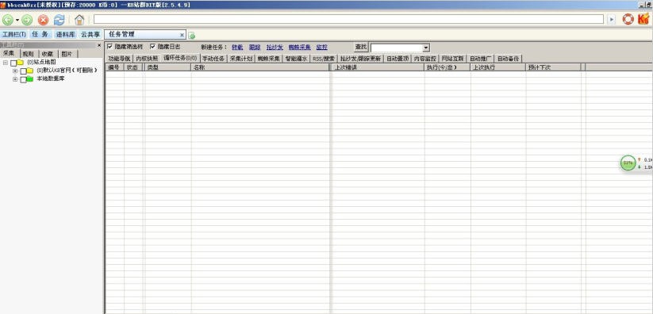Check the box next to 默认KB官网
Image resolution: width=653 pixels, height=314 pixels.
[x=23, y=71]
